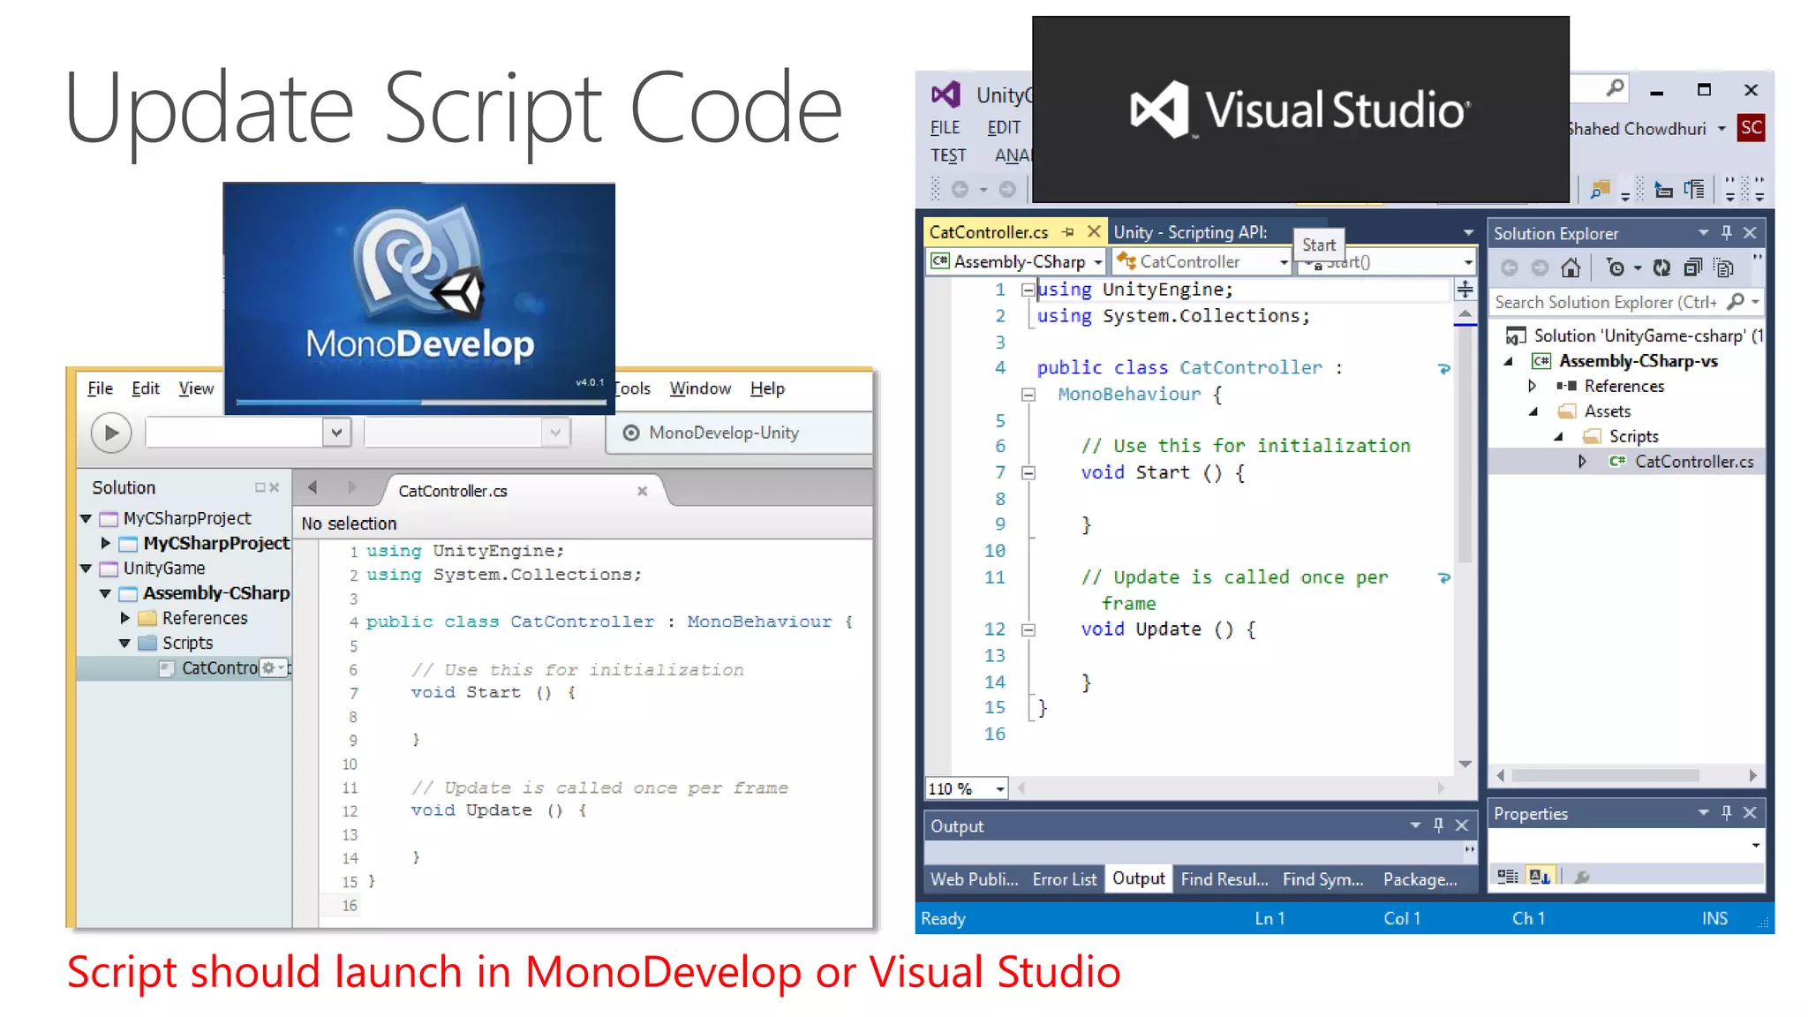Viewport: 1808px width, 1017px height.
Task: Collapse the MyCSharpProject solution node
Action: pos(86,518)
